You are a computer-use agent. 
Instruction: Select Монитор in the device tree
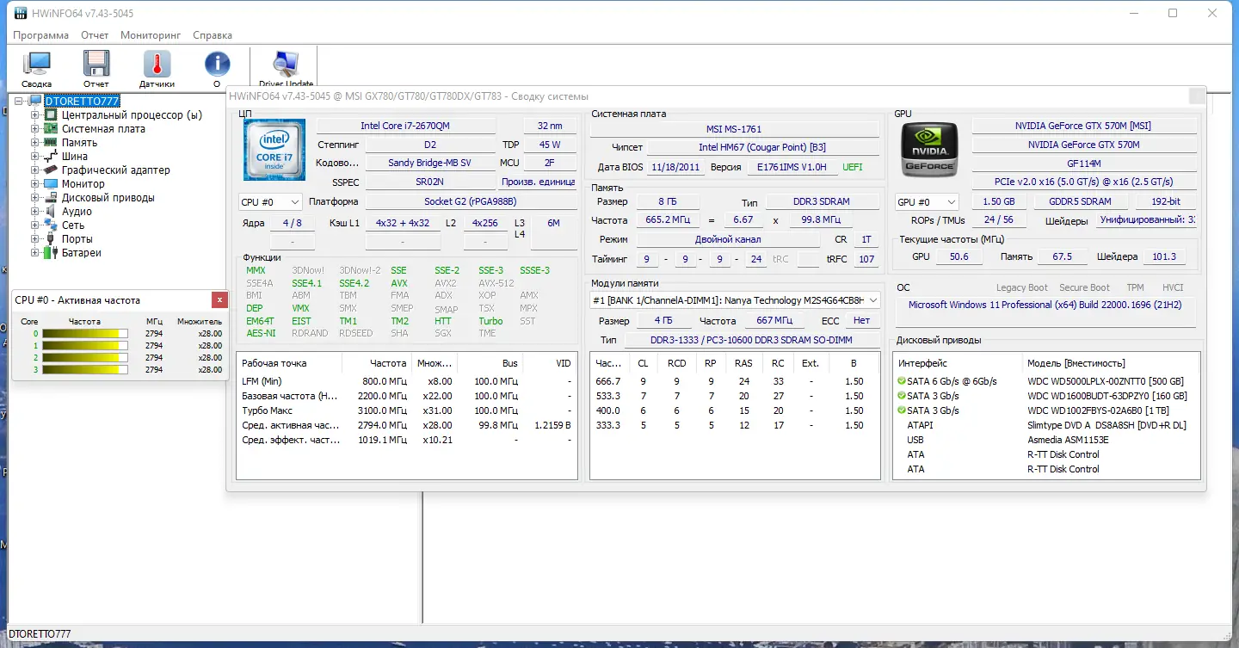pyautogui.click(x=83, y=184)
